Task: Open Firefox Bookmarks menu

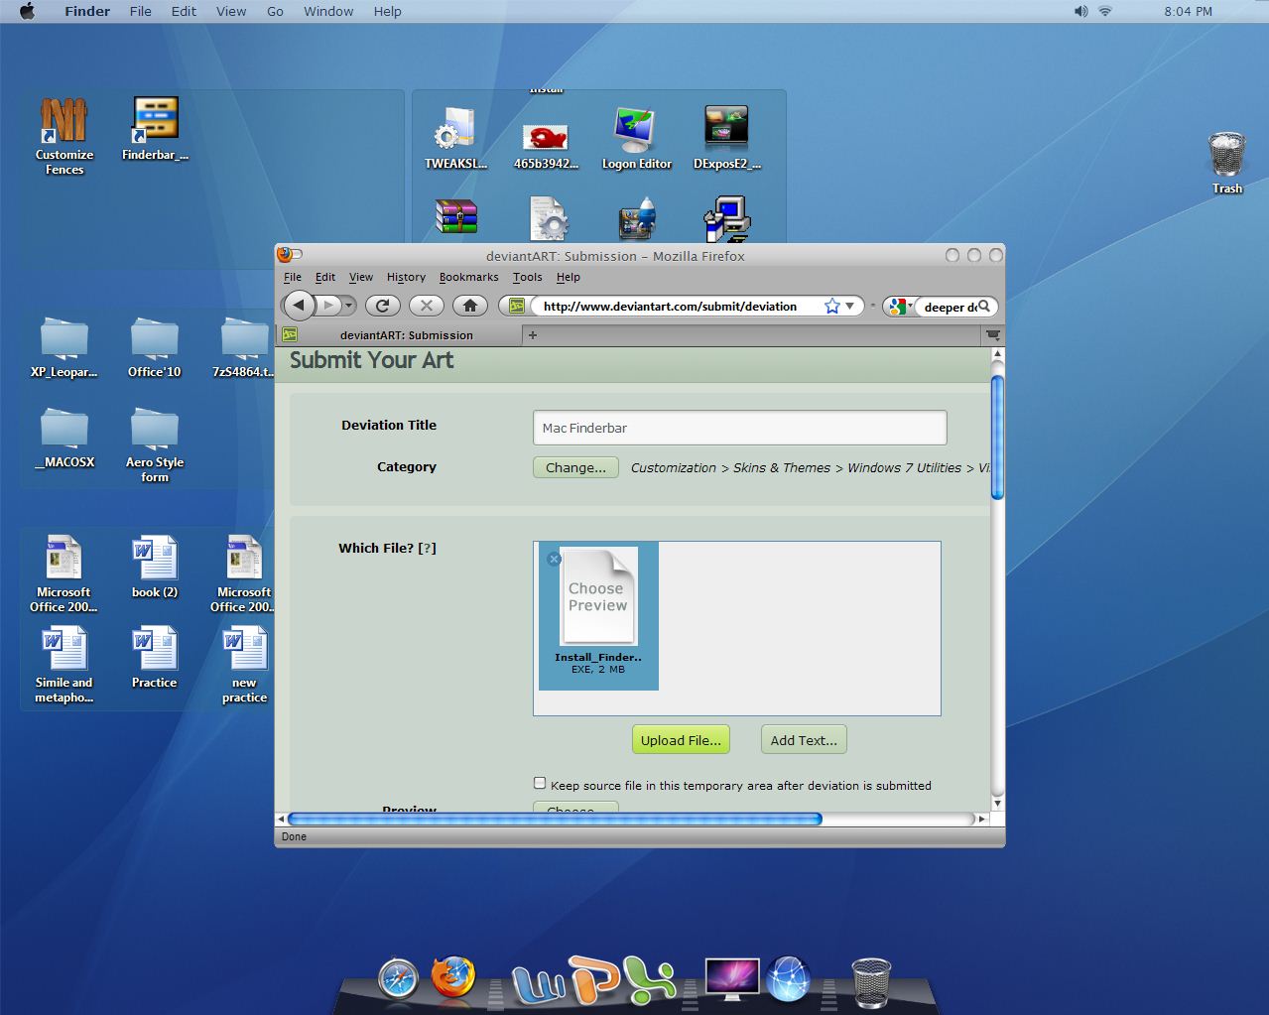Action: 468,277
